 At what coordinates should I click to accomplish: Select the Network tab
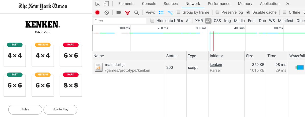[x=193, y=4]
